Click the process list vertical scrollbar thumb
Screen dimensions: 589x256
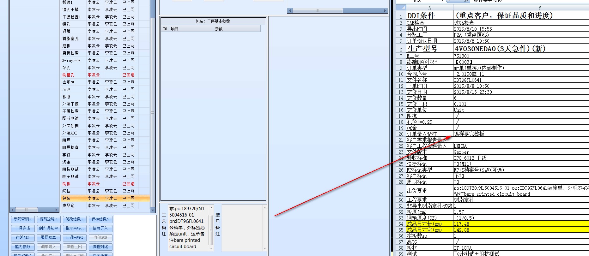point(153,112)
